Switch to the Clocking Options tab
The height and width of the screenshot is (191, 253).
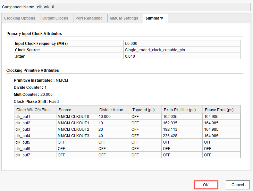(x=20, y=18)
